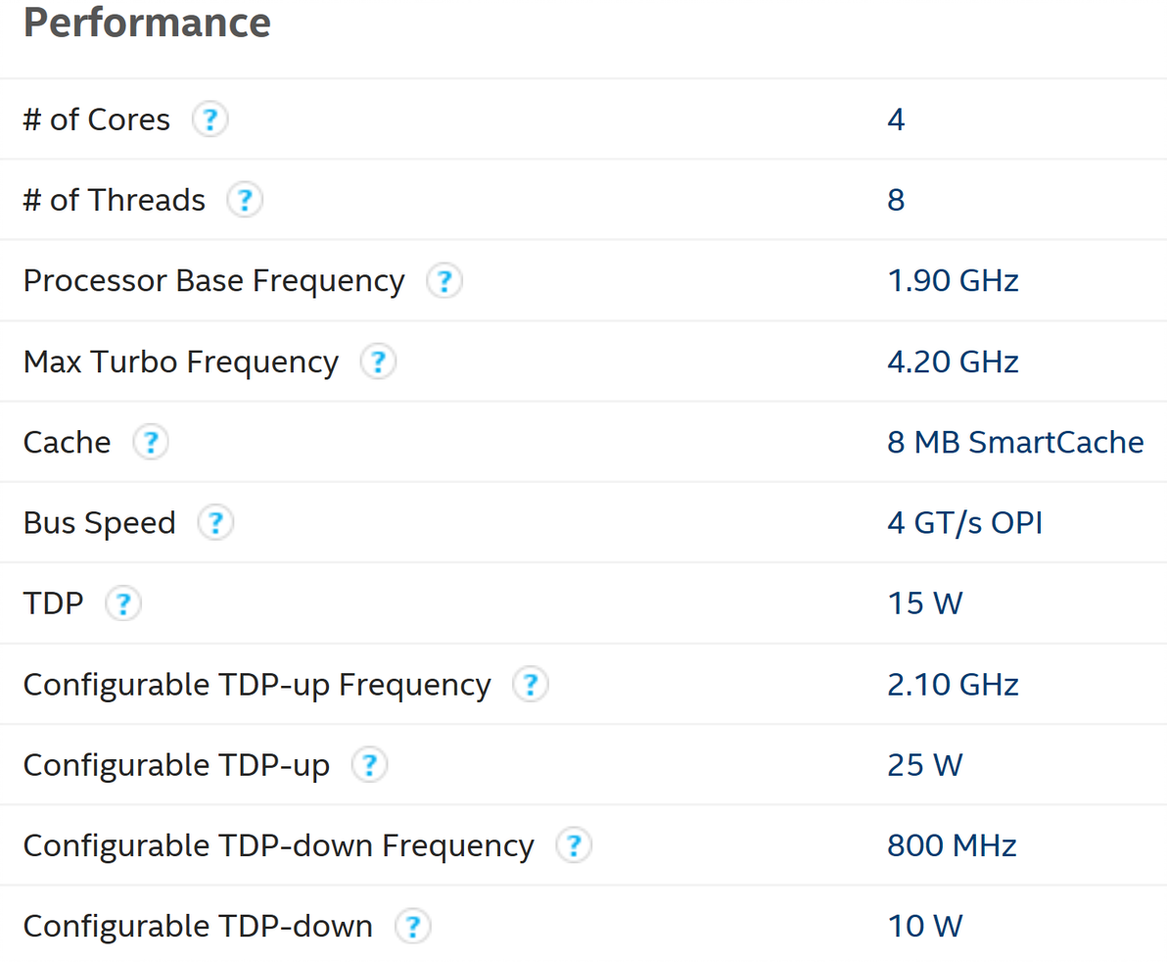
Task: Open the # of Threads help tooltip icon
Action: (245, 201)
